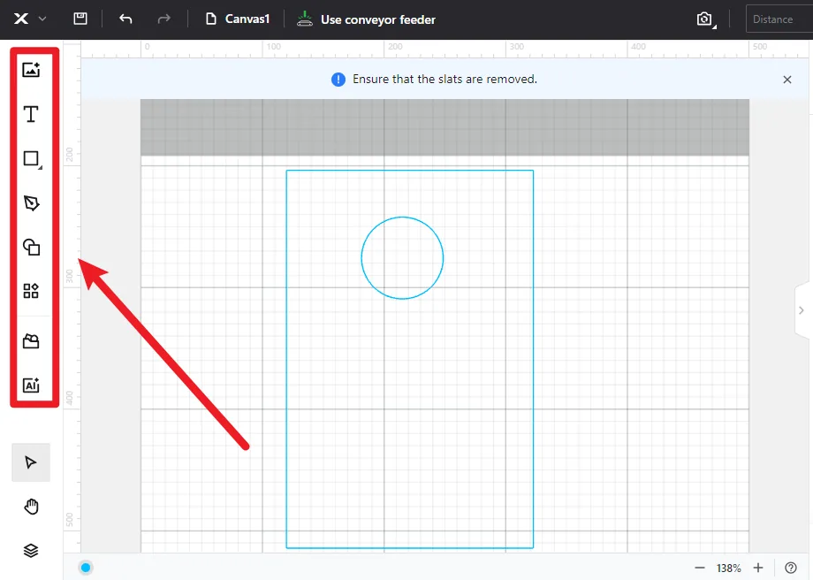Open the materials library icon
Image resolution: width=813 pixels, height=580 pixels.
(x=31, y=341)
